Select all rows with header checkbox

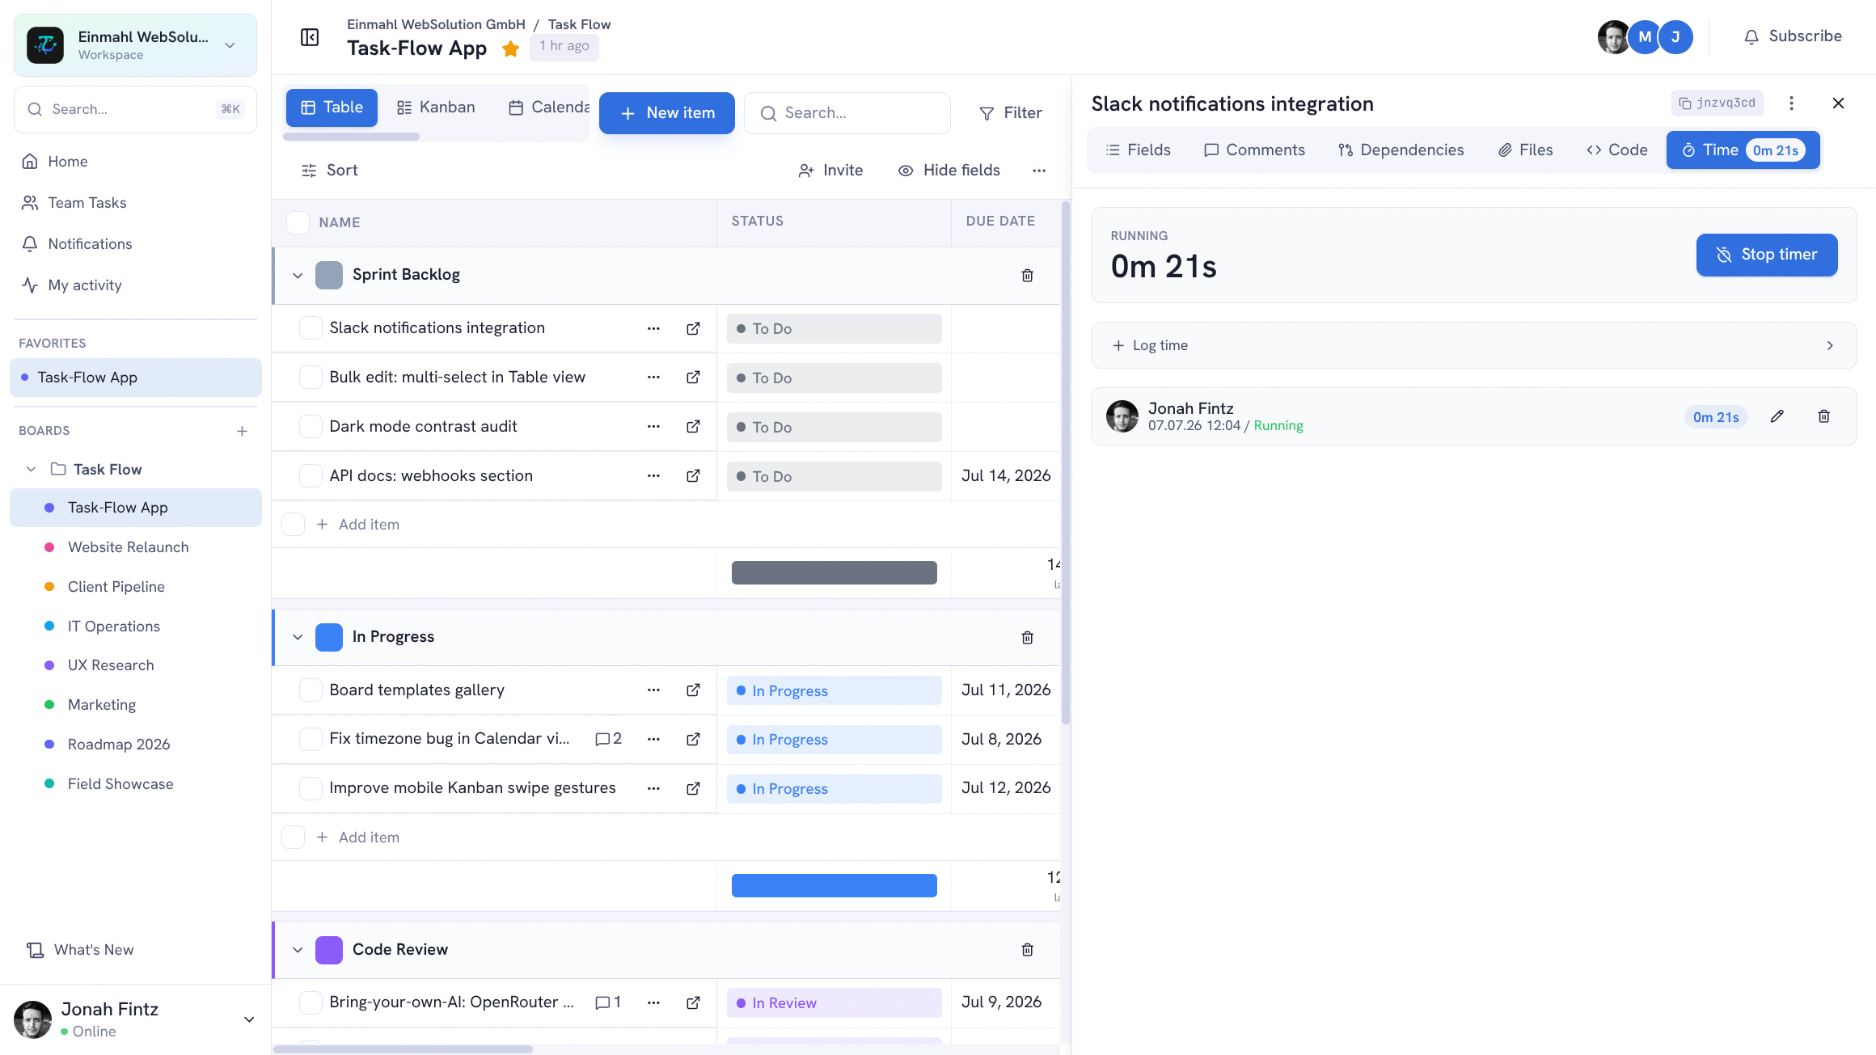298,222
